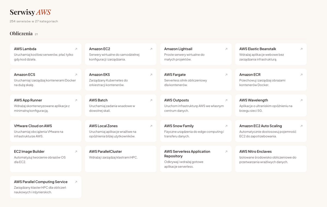Select the Amazon Lightsail card title
Image resolution: width=327 pixels, height=207 pixels.
click(178, 49)
